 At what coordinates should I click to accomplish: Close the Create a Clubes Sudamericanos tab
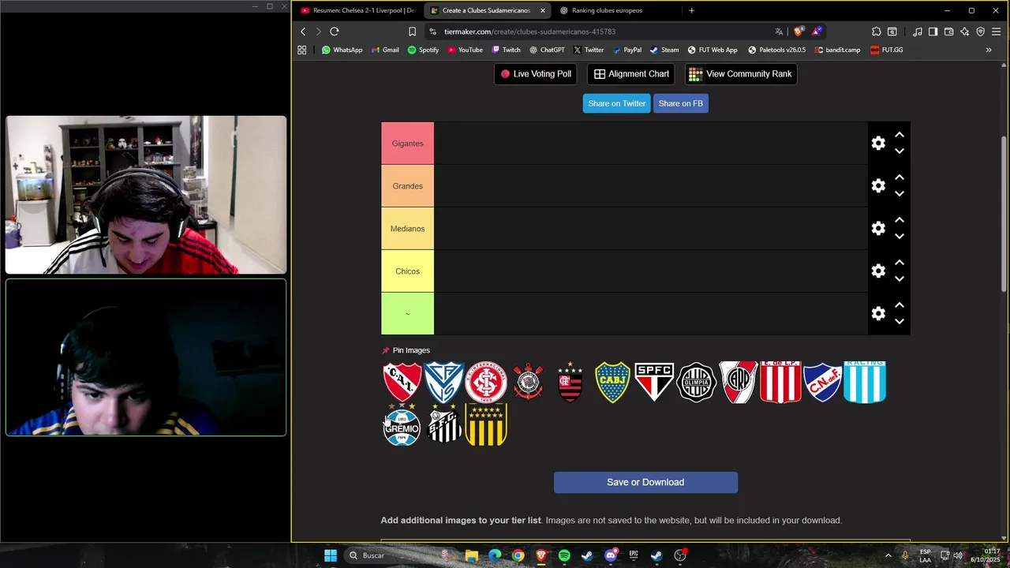click(542, 10)
